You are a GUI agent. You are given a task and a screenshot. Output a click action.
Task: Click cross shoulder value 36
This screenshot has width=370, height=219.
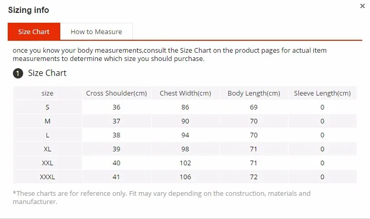116,107
